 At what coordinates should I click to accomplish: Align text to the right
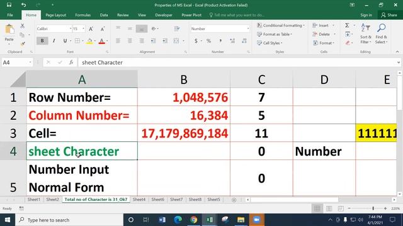(142, 41)
